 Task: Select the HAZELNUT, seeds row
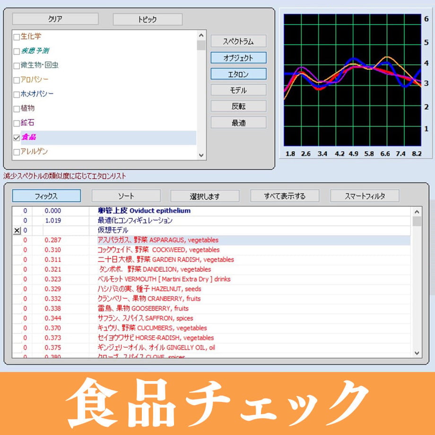click(x=211, y=289)
